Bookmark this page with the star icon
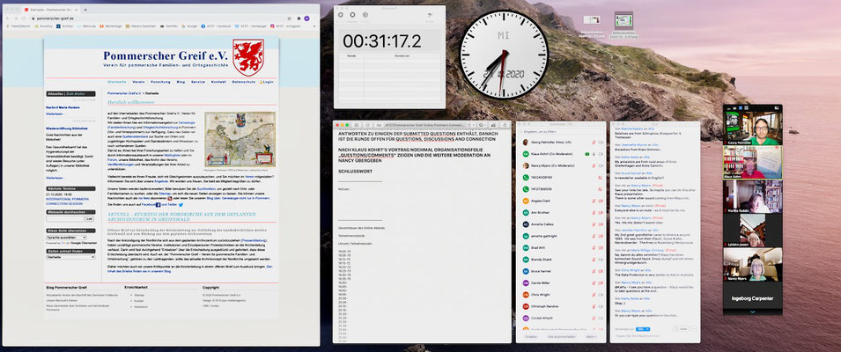 pos(289,18)
